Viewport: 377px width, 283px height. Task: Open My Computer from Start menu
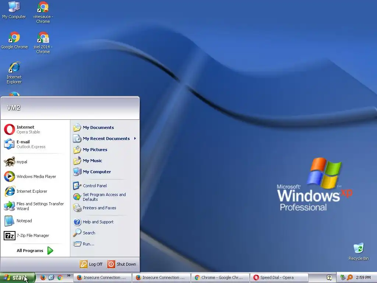click(105, 172)
